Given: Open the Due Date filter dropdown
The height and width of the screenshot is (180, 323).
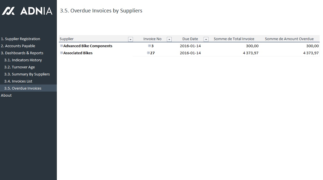Looking at the screenshot, I should click(206, 39).
